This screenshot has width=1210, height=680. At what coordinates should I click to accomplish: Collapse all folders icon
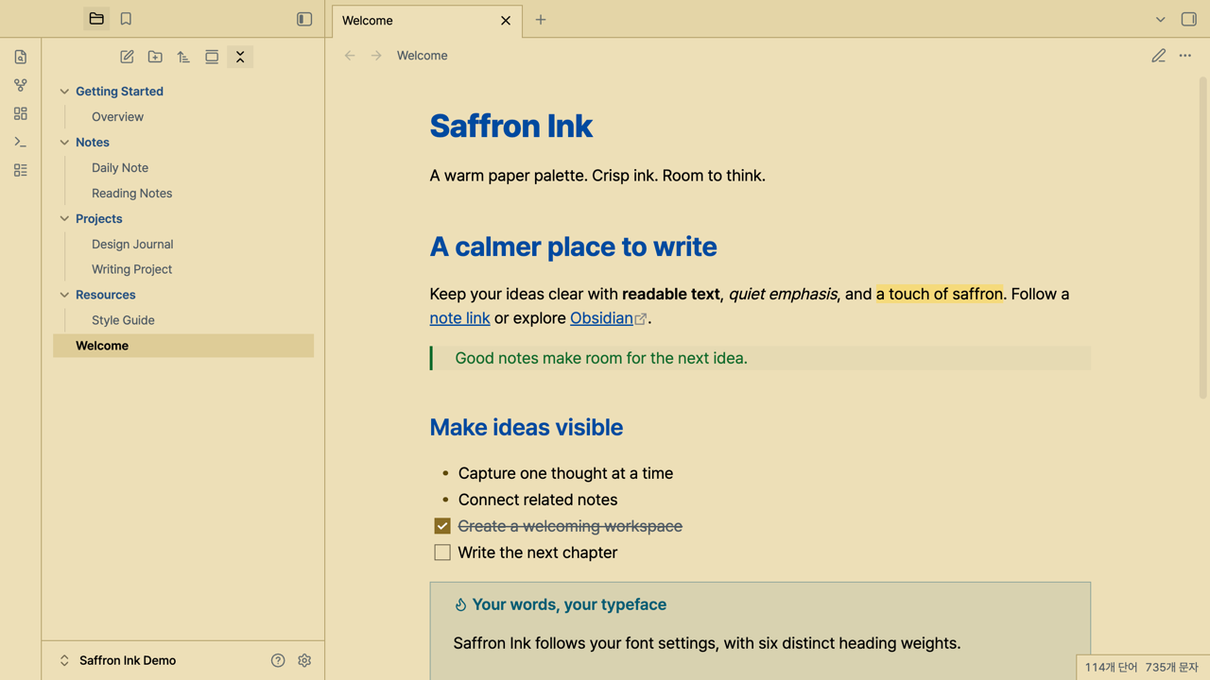pyautogui.click(x=240, y=57)
